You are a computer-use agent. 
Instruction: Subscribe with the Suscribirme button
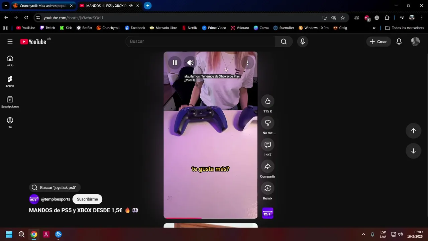(x=87, y=199)
